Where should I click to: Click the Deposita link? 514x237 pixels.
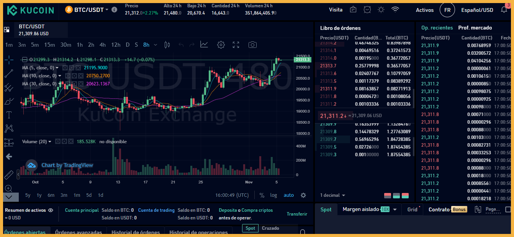pos(228,210)
